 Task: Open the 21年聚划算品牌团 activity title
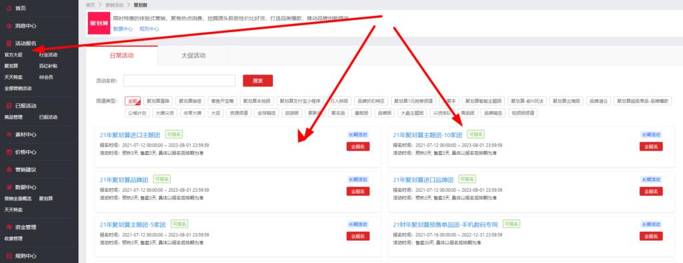point(124,180)
